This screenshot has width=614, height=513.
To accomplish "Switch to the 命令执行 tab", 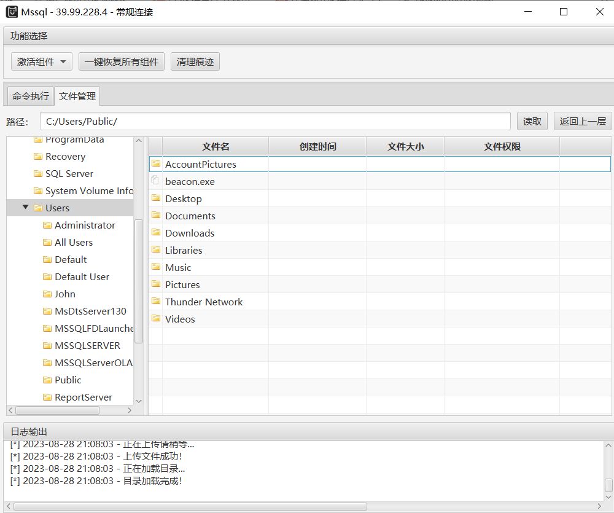I will pyautogui.click(x=31, y=96).
